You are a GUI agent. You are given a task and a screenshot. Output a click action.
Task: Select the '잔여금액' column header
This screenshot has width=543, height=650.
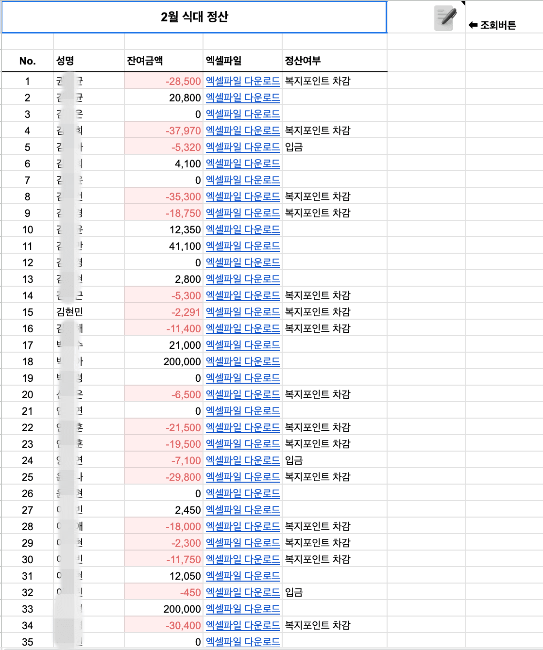coord(145,61)
